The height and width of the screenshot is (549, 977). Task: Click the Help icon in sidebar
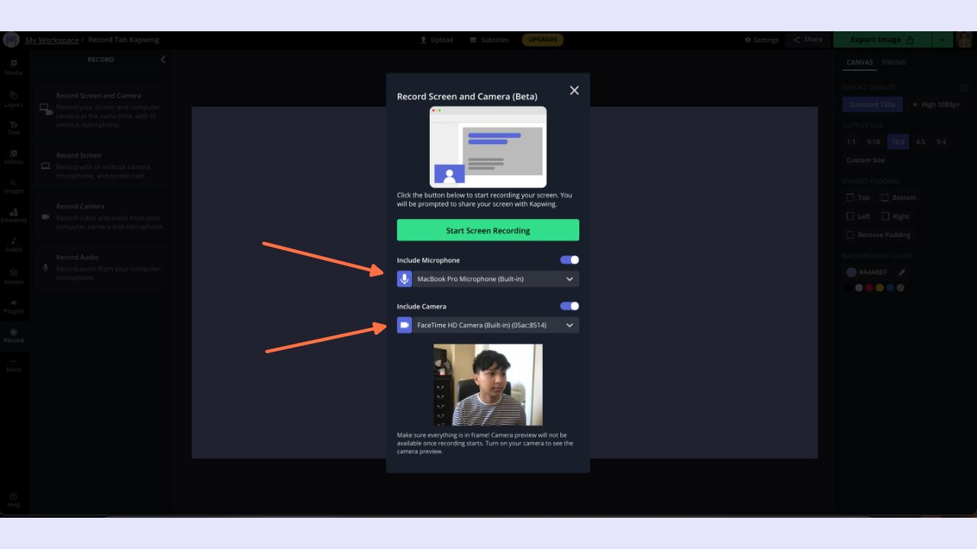[14, 499]
